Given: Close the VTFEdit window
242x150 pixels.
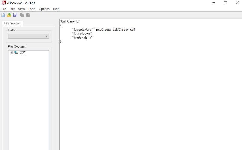Looking at the screenshot, I should (237, 3).
